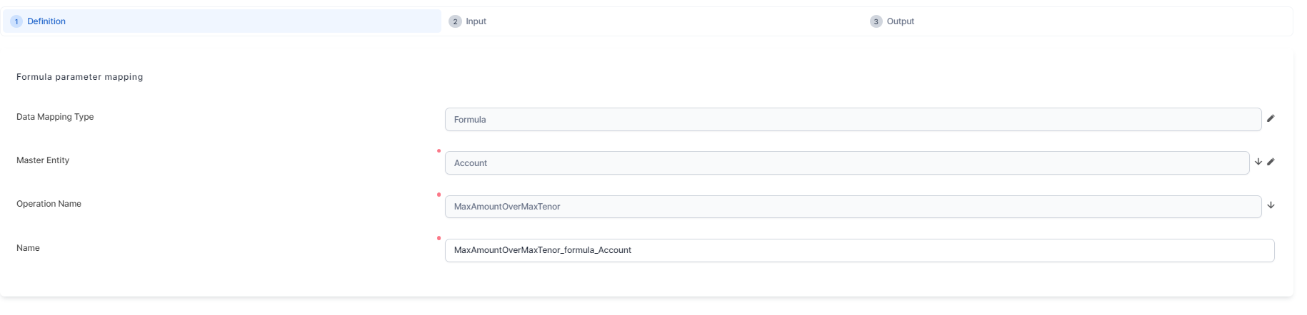This screenshot has width=1307, height=315.
Task: Expand the Master Entity field showing Account
Action: [x=846, y=163]
